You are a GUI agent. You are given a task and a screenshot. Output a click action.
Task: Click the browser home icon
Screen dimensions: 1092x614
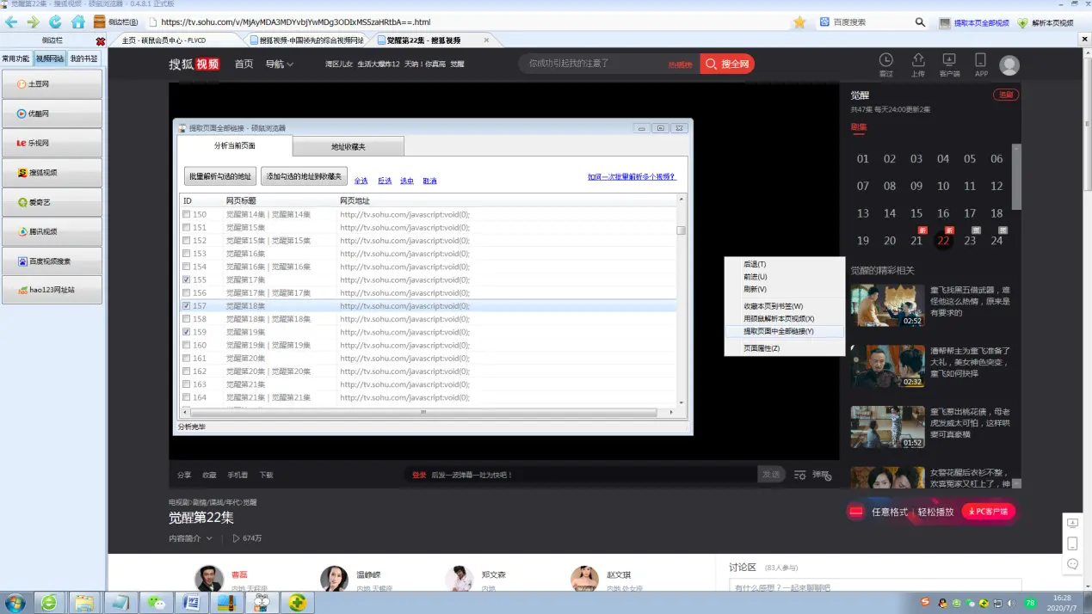pyautogui.click(x=78, y=21)
